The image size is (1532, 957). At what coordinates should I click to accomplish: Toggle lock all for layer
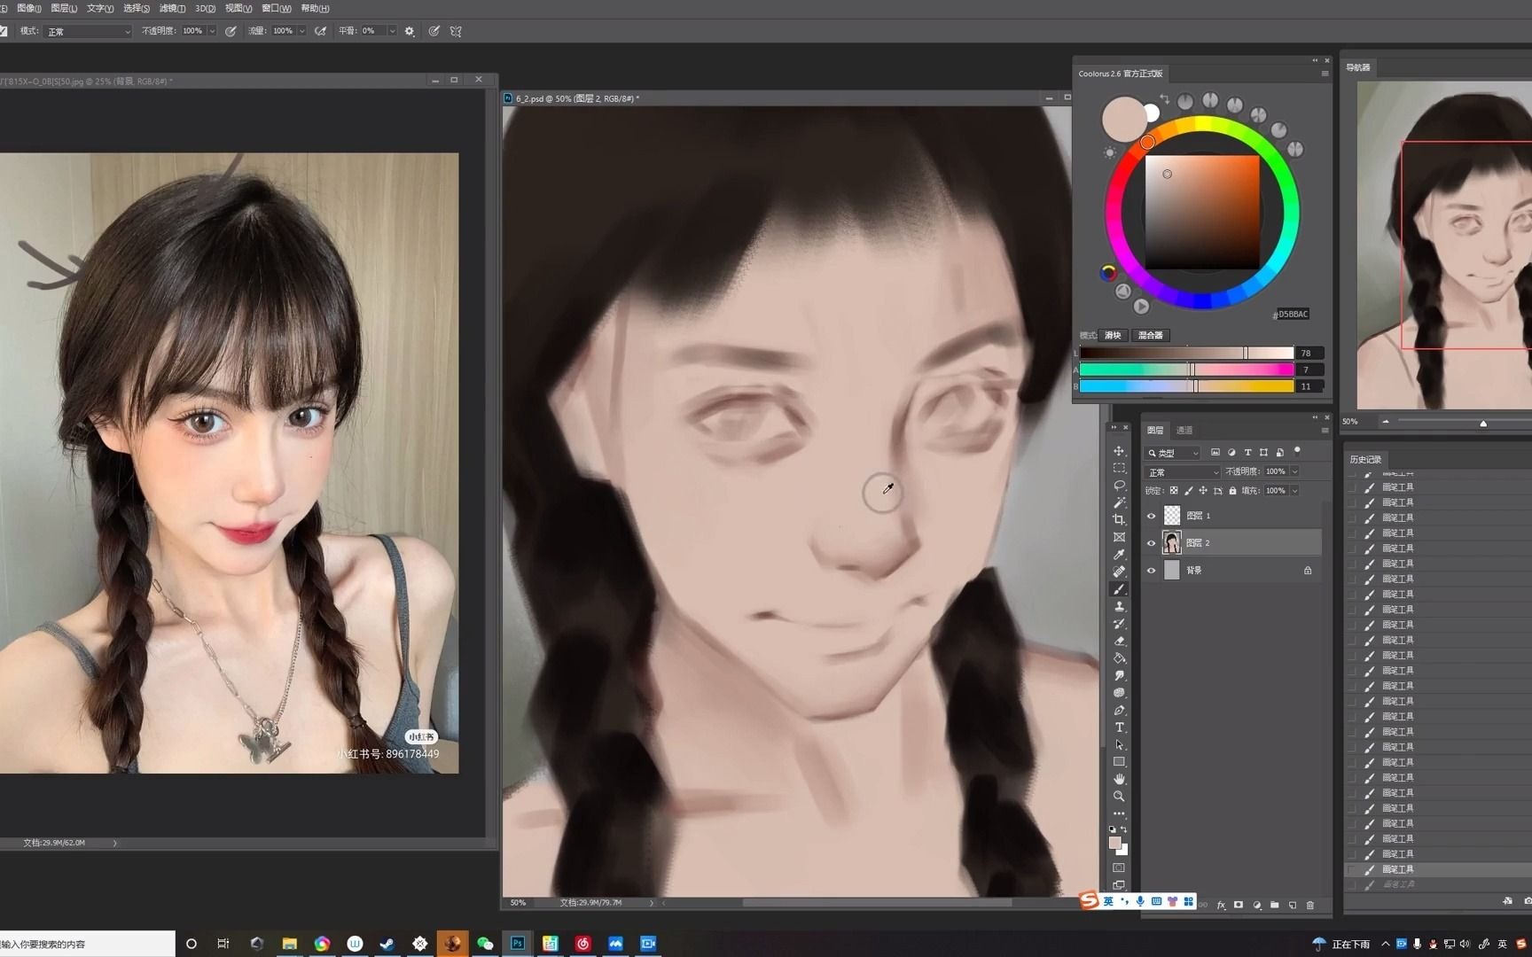point(1232,490)
